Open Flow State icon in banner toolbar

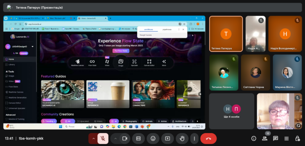pos(92,63)
